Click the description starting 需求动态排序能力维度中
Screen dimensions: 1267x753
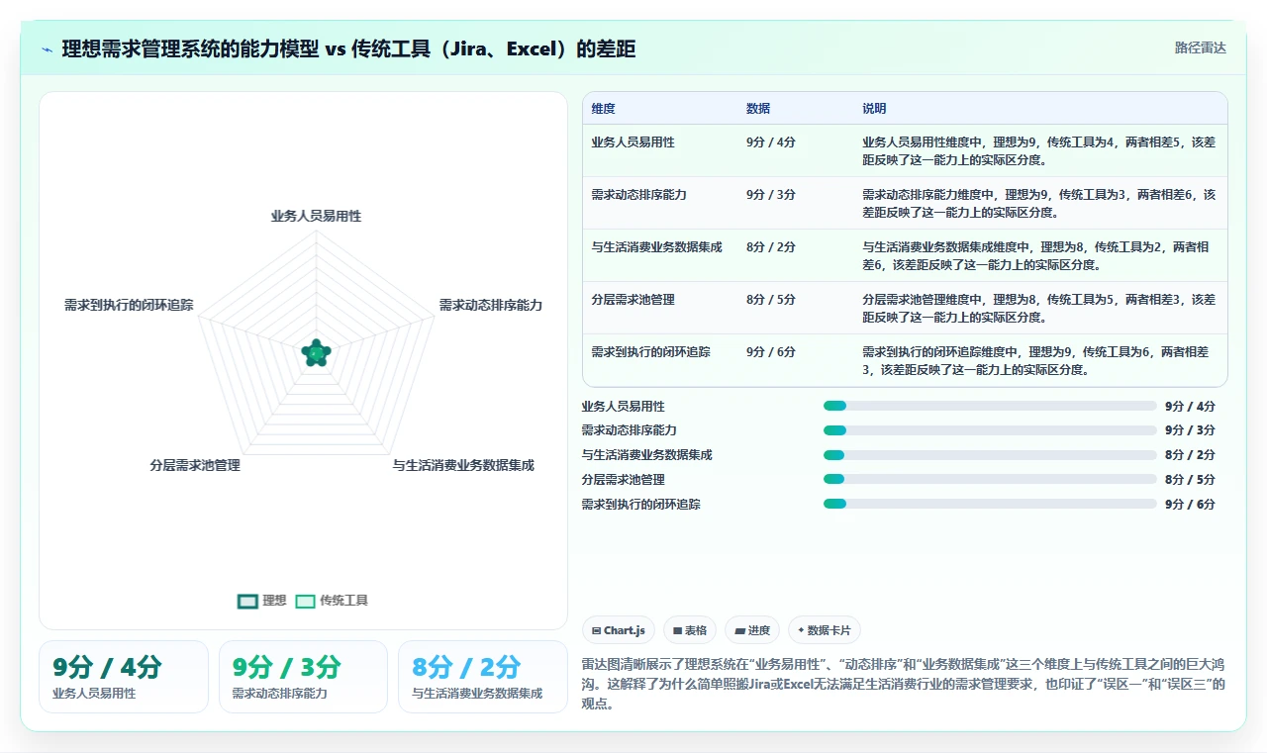click(1038, 203)
